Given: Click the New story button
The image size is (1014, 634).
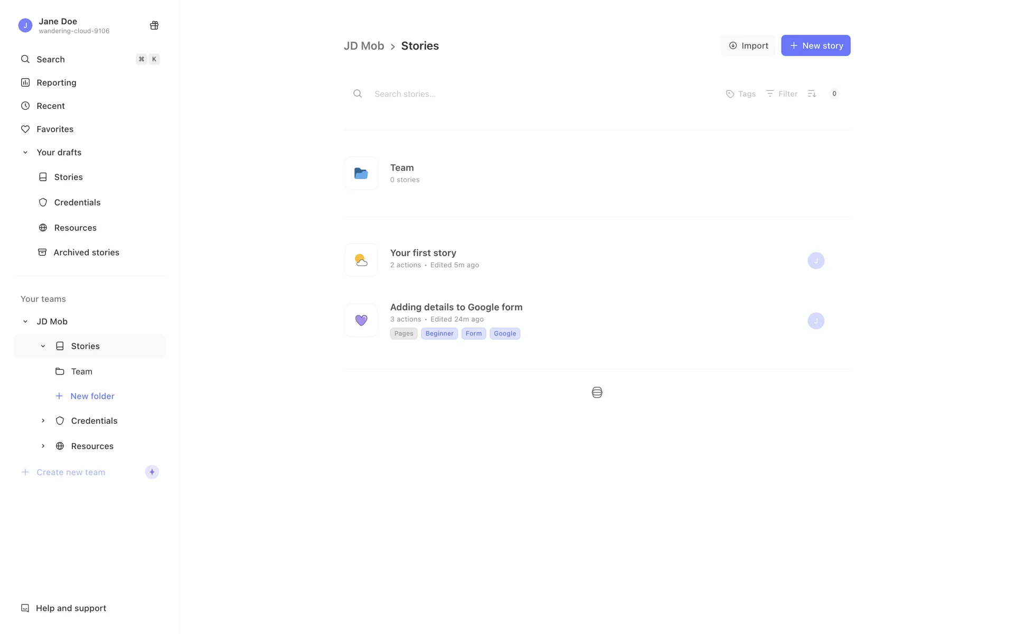Looking at the screenshot, I should click(x=815, y=45).
